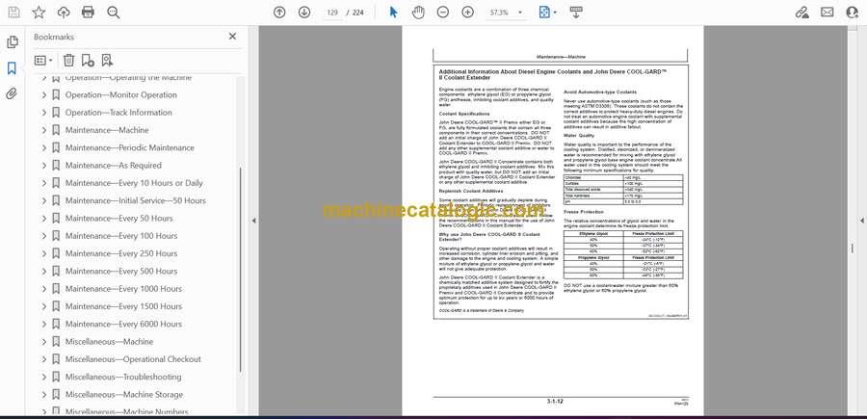Image resolution: width=867 pixels, height=419 pixels.
Task: Open the Maintenance—Every 250 Hours bookmark
Action: [x=121, y=253]
